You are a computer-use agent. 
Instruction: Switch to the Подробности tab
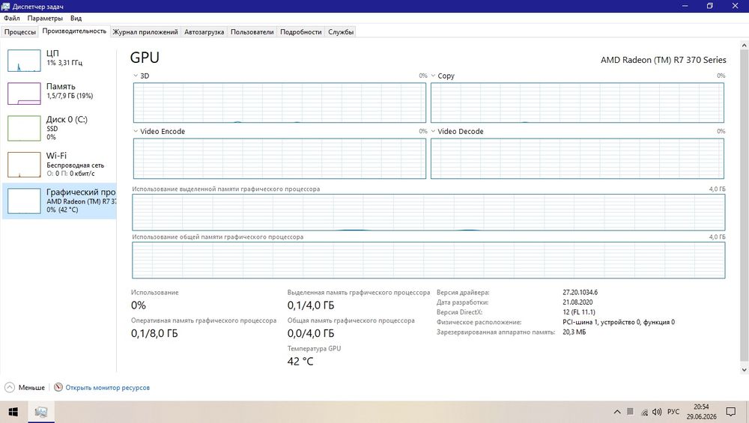[301, 32]
